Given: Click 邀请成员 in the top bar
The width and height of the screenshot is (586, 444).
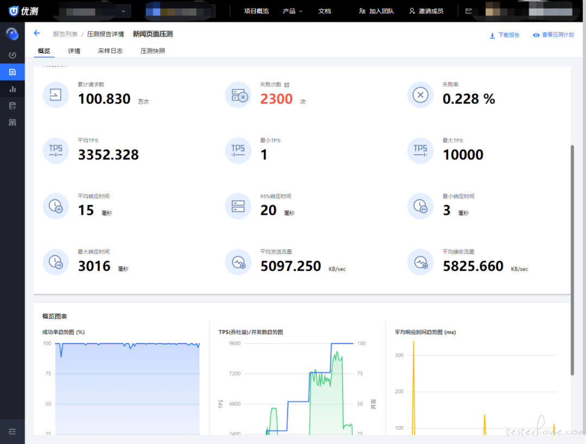Looking at the screenshot, I should [426, 11].
